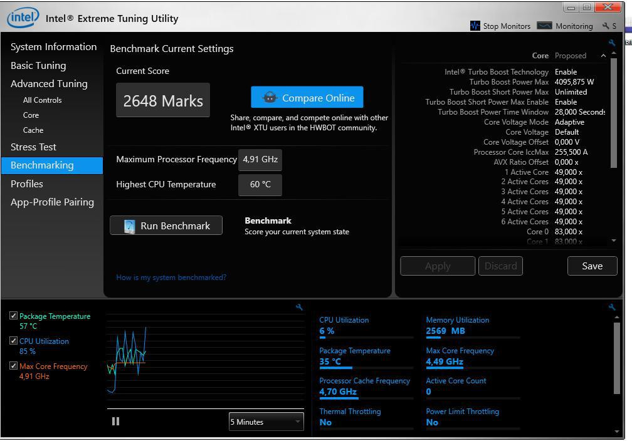This screenshot has width=632, height=446.
Task: Click Turbo Boost Power Max value 4095,875 W
Action: (574, 81)
